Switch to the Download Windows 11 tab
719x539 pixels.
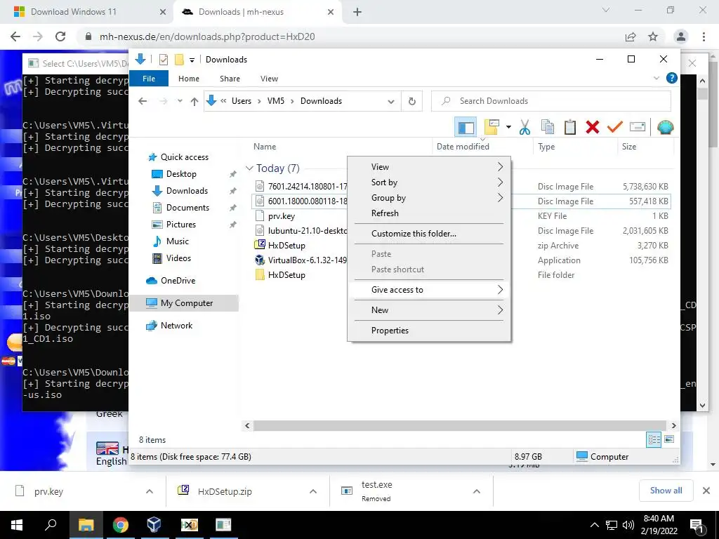click(x=87, y=12)
